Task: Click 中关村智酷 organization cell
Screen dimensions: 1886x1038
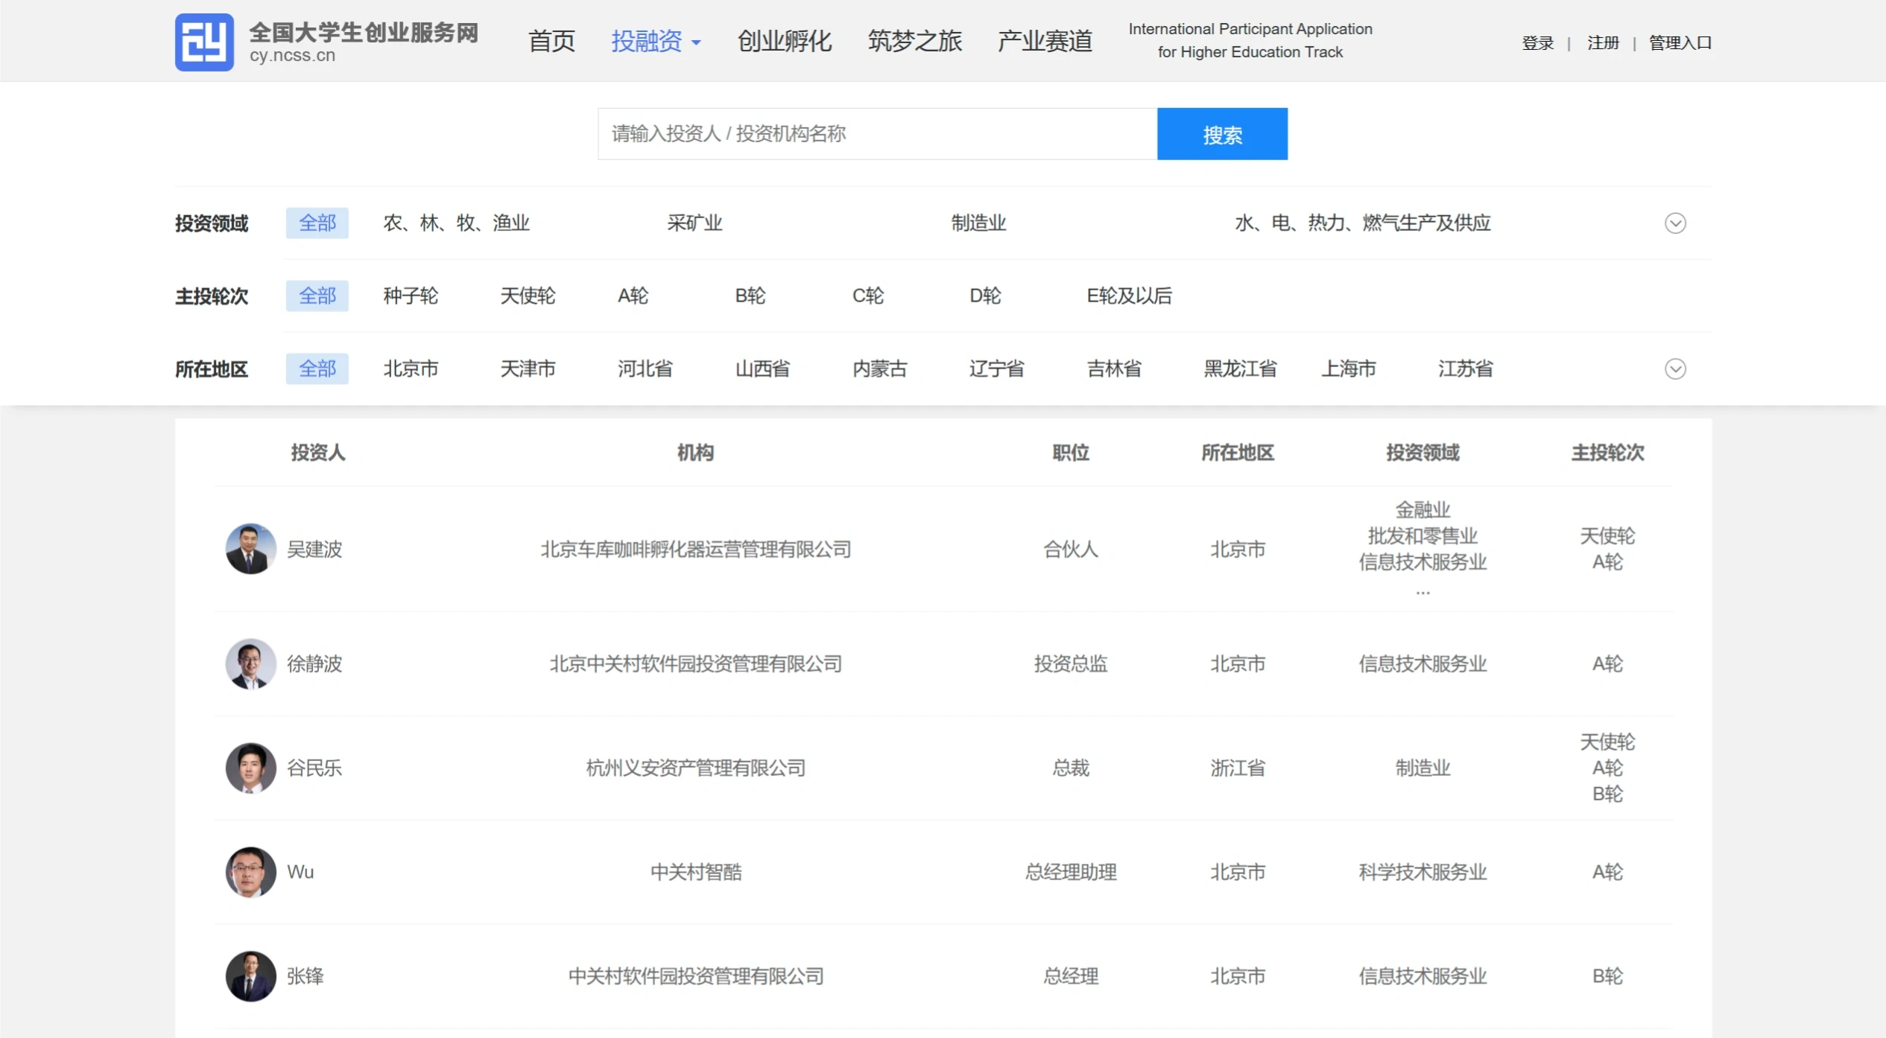Action: (x=695, y=873)
